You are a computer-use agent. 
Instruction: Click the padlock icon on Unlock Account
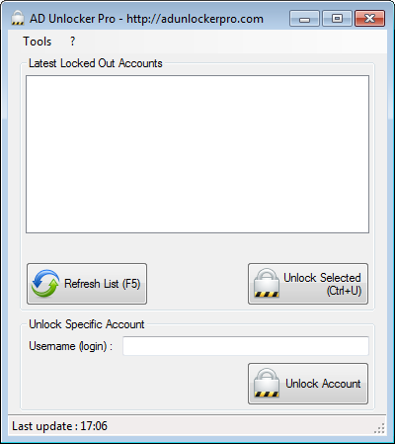click(267, 383)
